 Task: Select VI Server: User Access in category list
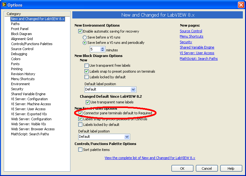[28, 109]
